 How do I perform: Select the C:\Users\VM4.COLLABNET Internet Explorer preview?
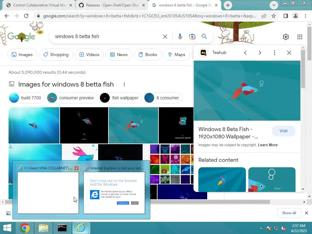click(48, 190)
